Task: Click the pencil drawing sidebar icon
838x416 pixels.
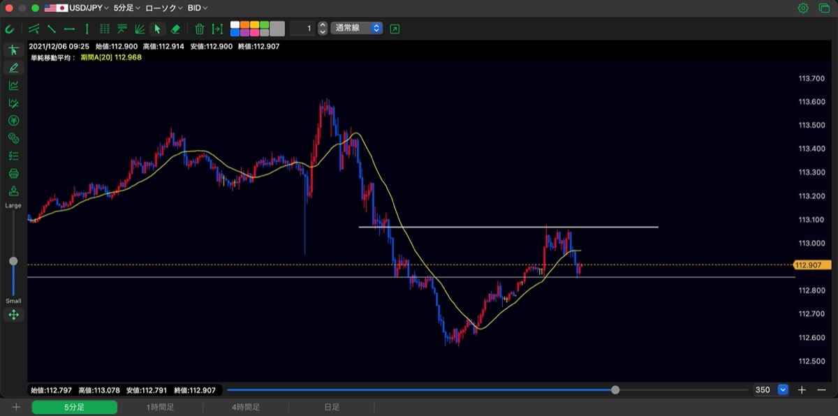Action: [13, 68]
